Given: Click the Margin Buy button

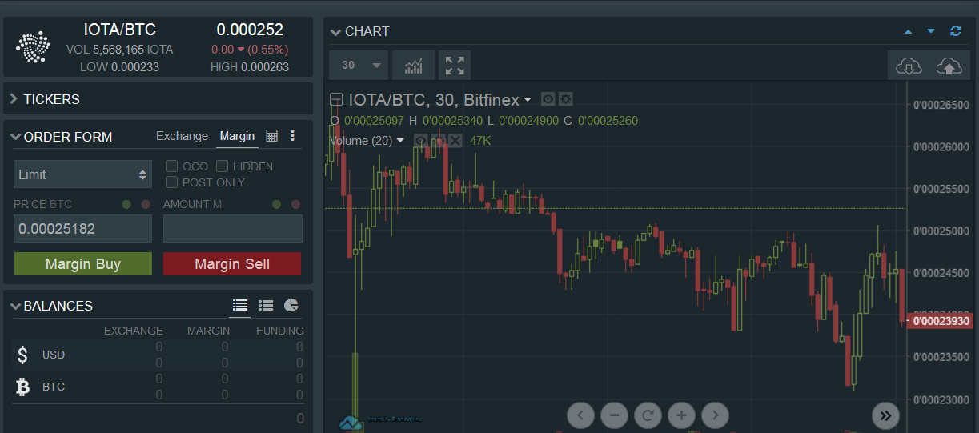Looking at the screenshot, I should pyautogui.click(x=83, y=264).
